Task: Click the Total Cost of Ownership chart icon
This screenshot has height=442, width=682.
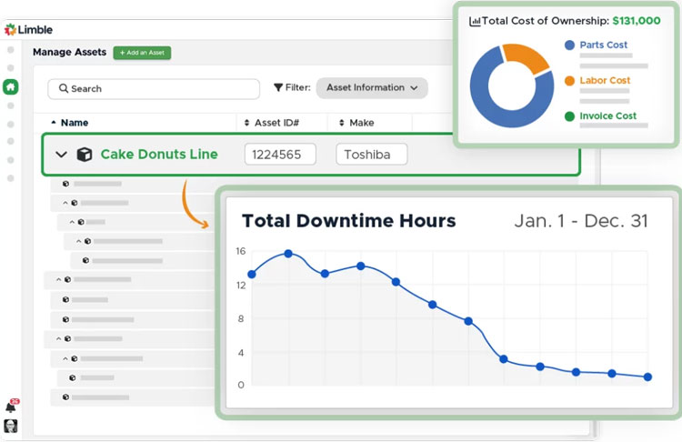Action: (475, 21)
